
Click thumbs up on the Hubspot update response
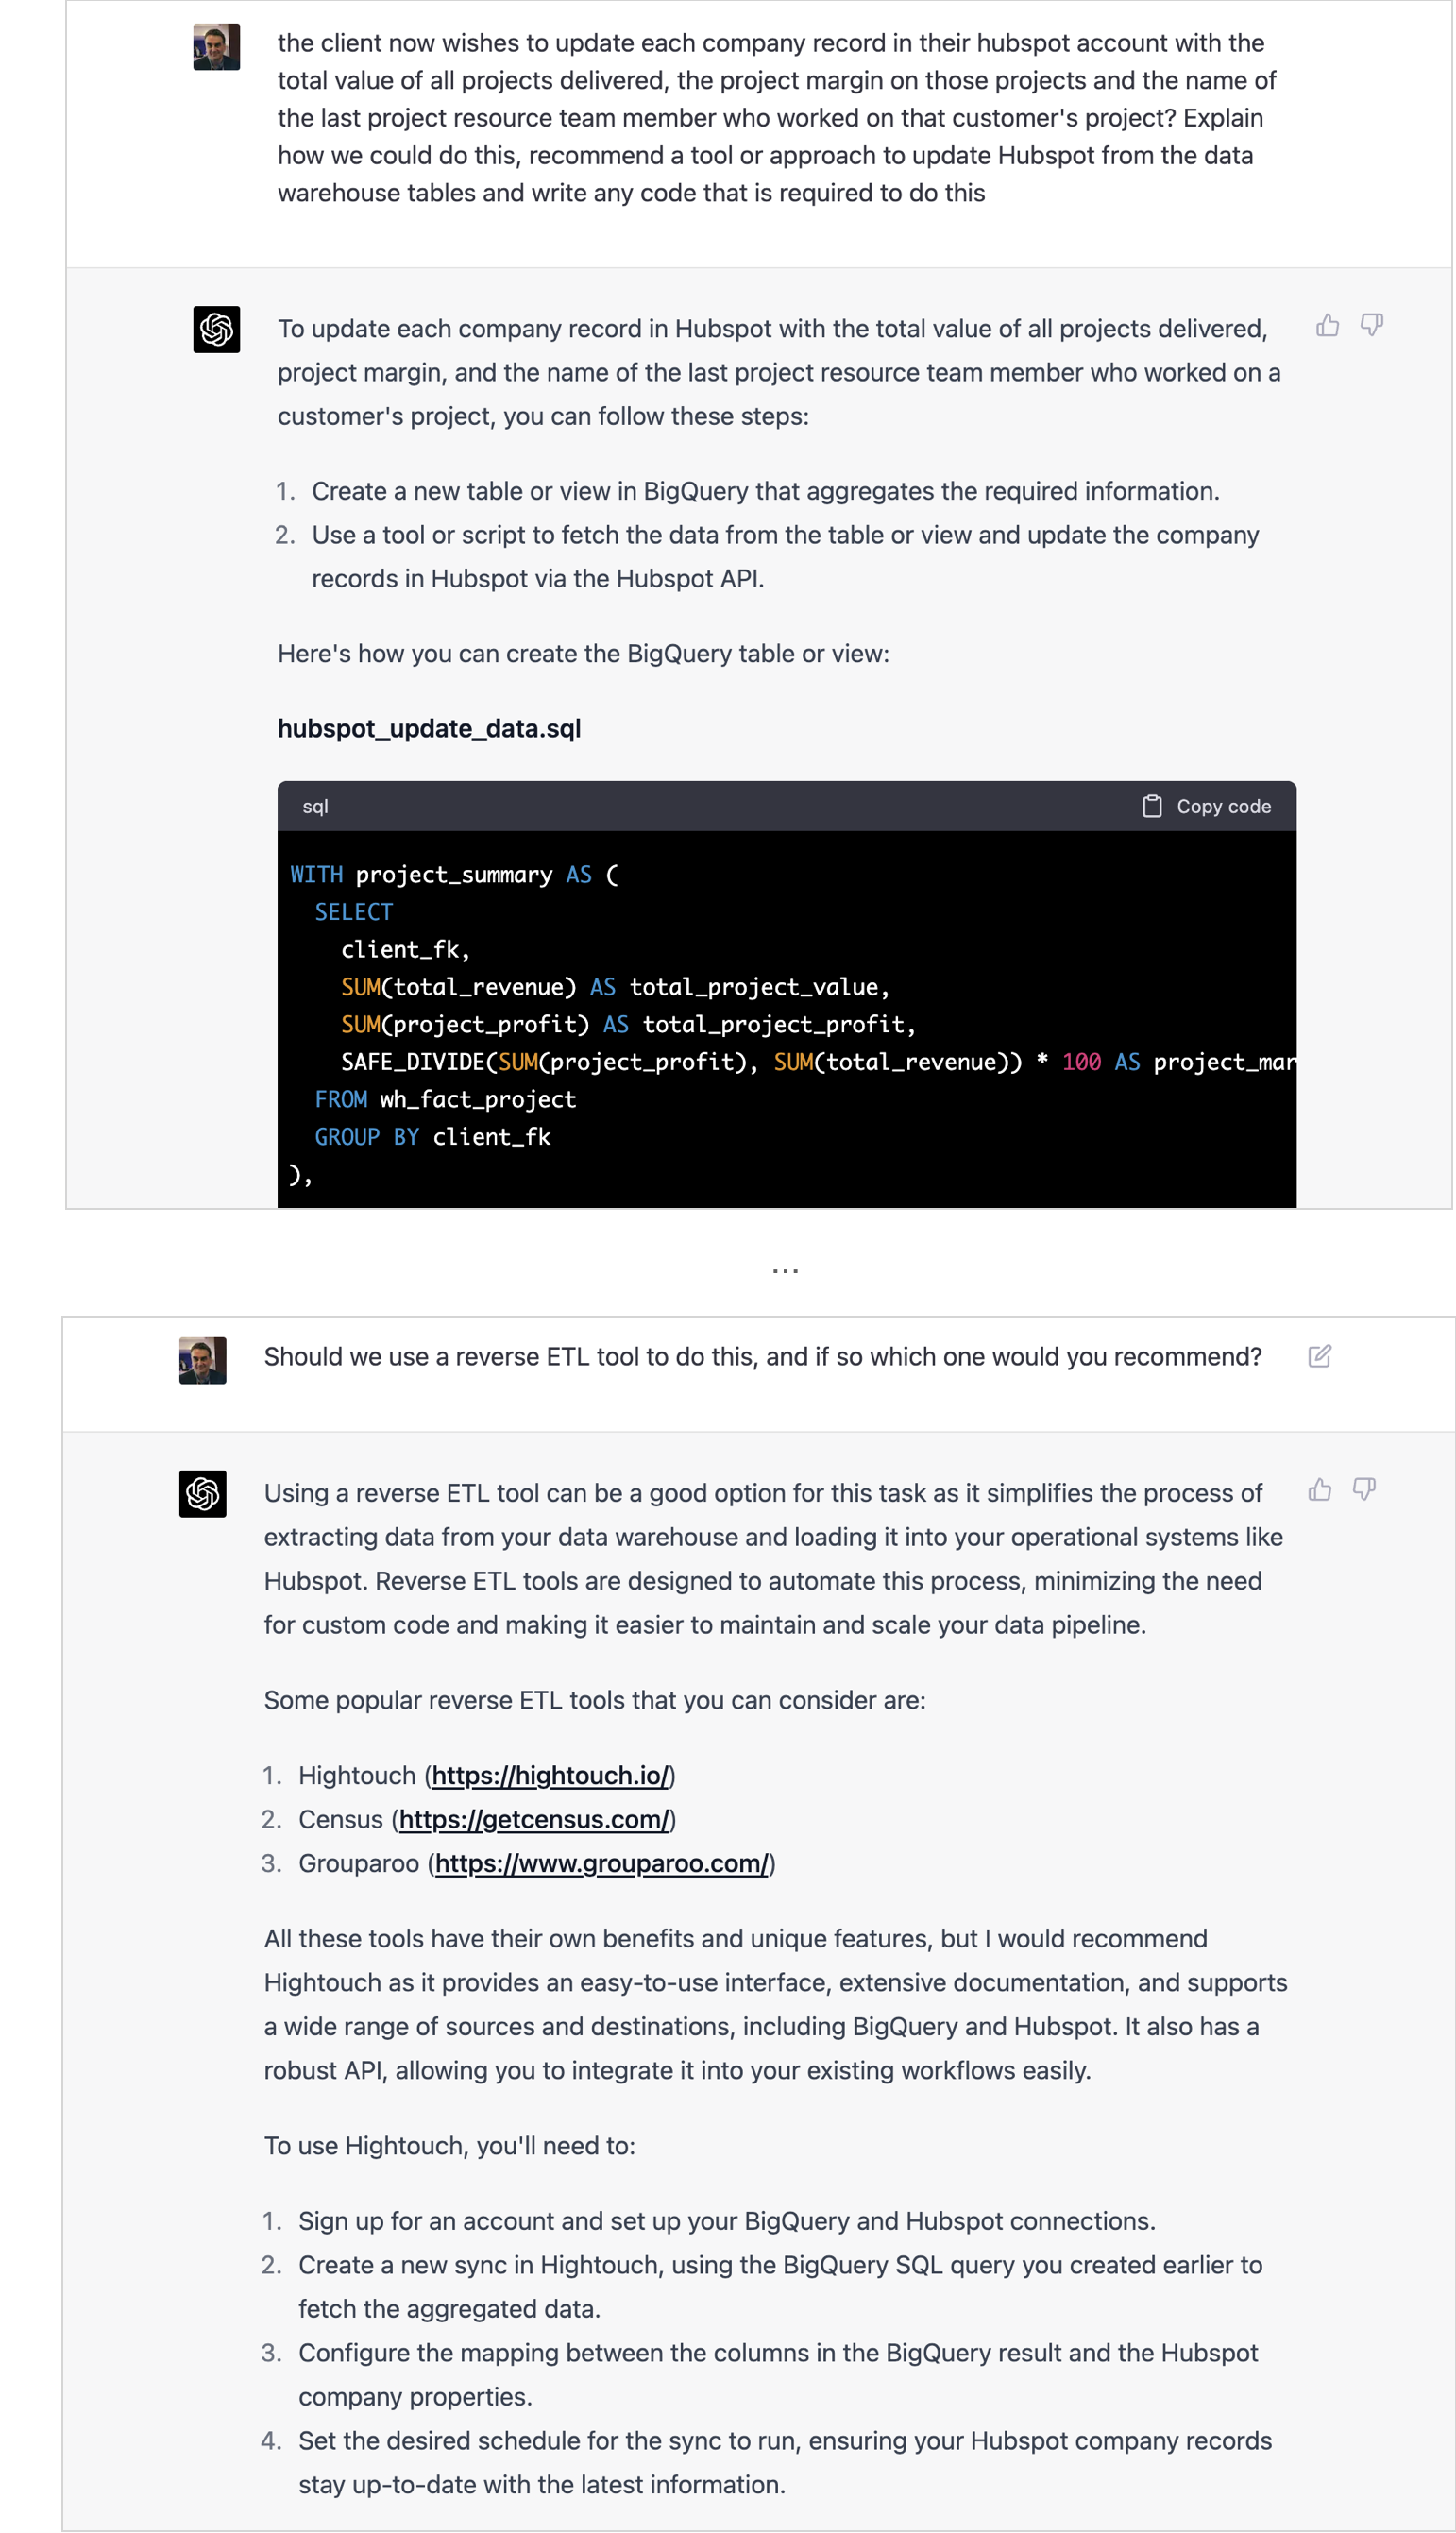pos(1327,325)
